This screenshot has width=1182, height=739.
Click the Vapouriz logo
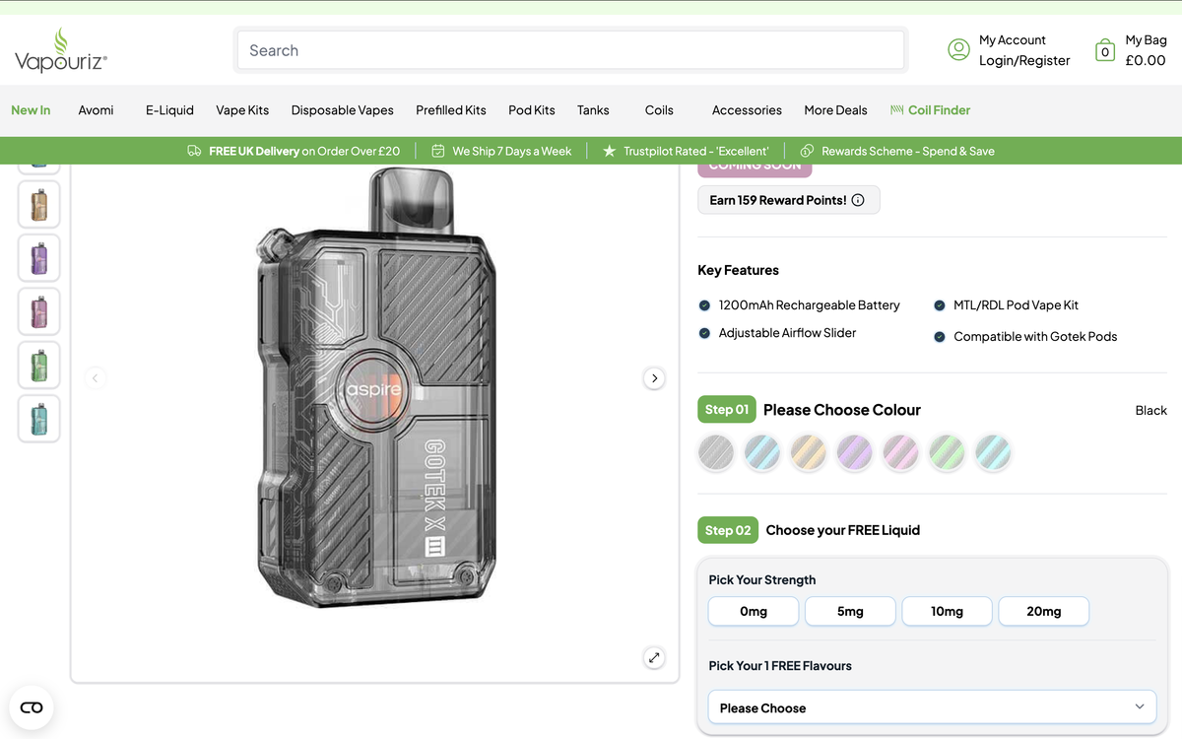[x=61, y=50]
